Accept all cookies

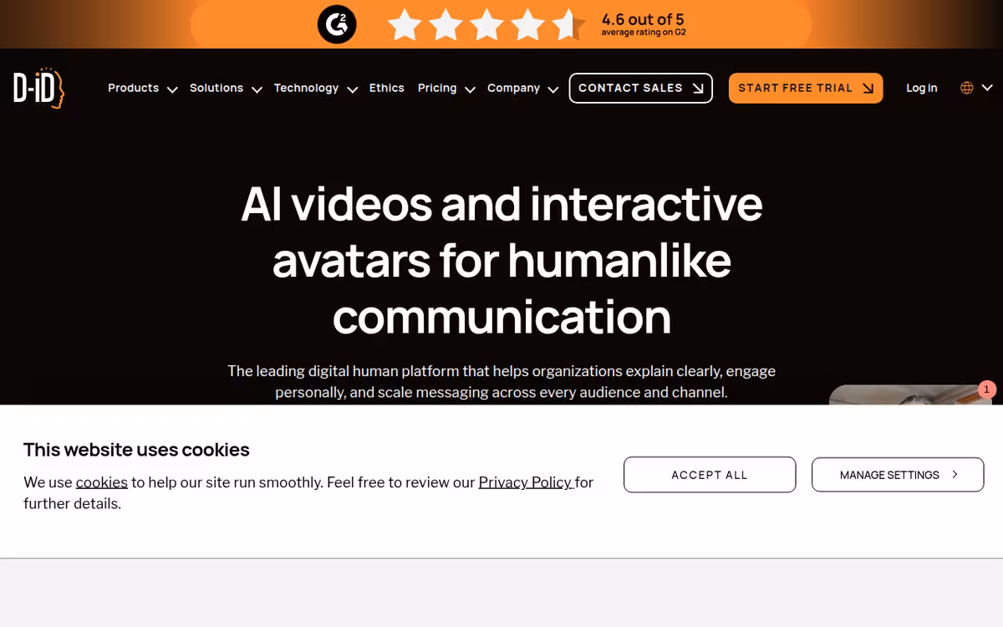click(x=710, y=475)
